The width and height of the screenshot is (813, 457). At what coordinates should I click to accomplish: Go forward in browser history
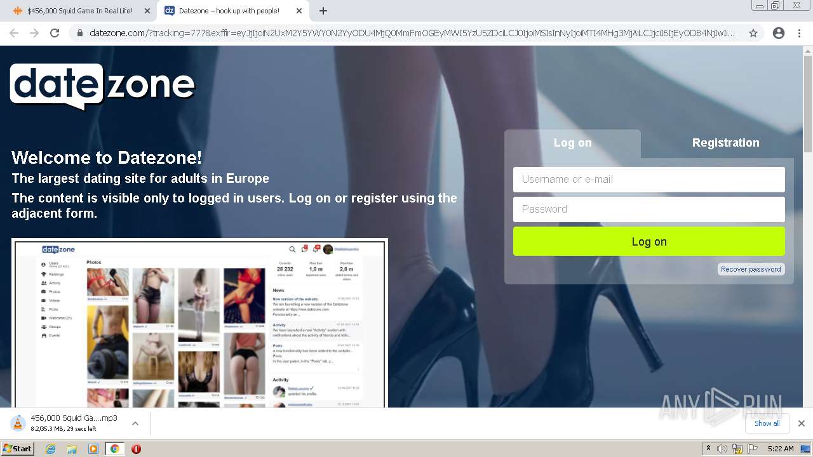tap(34, 33)
